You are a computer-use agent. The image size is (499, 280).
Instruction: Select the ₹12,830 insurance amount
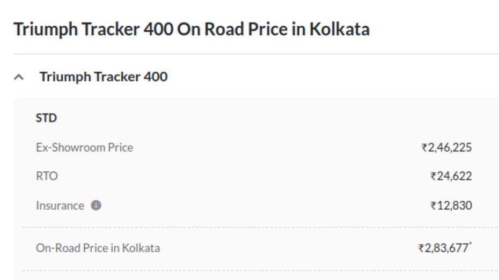(x=451, y=206)
